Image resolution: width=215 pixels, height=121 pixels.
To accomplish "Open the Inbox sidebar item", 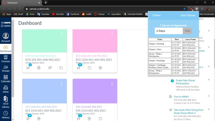I will tap(6, 89).
